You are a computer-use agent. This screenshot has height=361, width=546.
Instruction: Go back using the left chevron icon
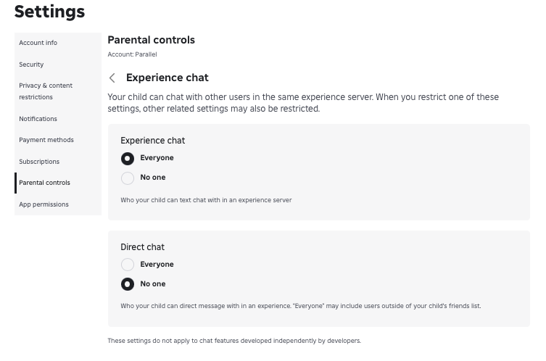[112, 78]
